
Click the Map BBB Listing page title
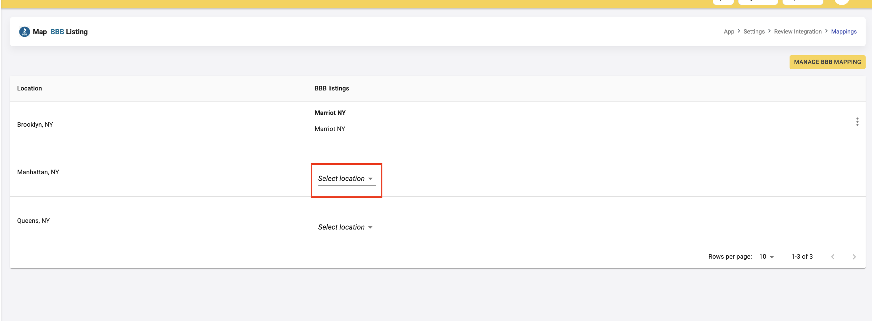coord(60,32)
